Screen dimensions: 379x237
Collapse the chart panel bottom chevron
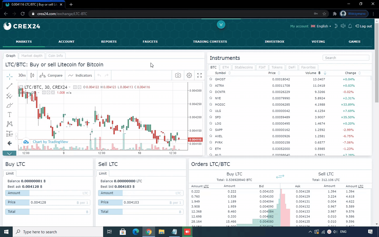9,153
